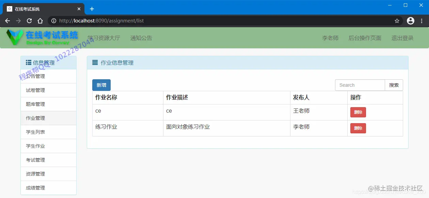Navigate back using the browser back arrow

[x=7, y=20]
